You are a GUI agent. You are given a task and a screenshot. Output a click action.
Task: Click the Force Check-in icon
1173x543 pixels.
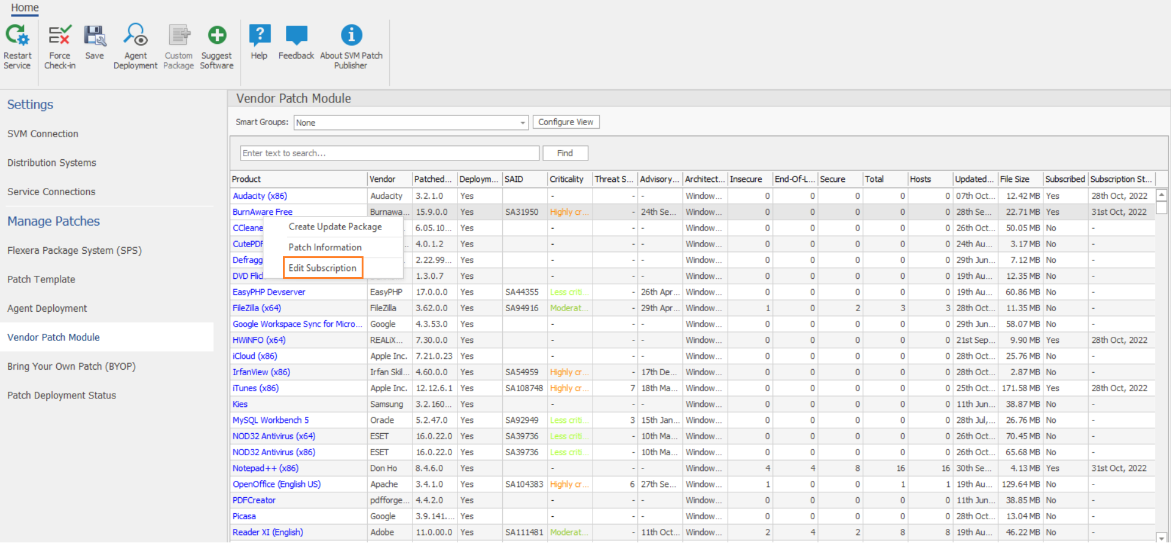coord(60,35)
